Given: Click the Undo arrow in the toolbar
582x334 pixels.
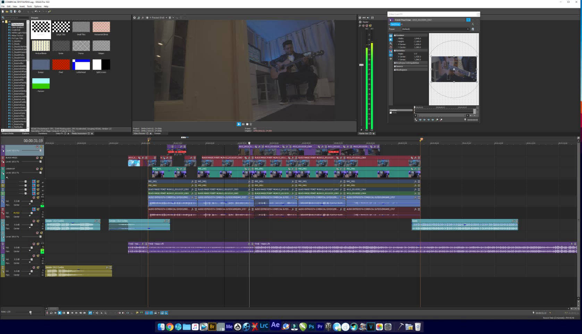Looking at the screenshot, I should pos(36,11).
